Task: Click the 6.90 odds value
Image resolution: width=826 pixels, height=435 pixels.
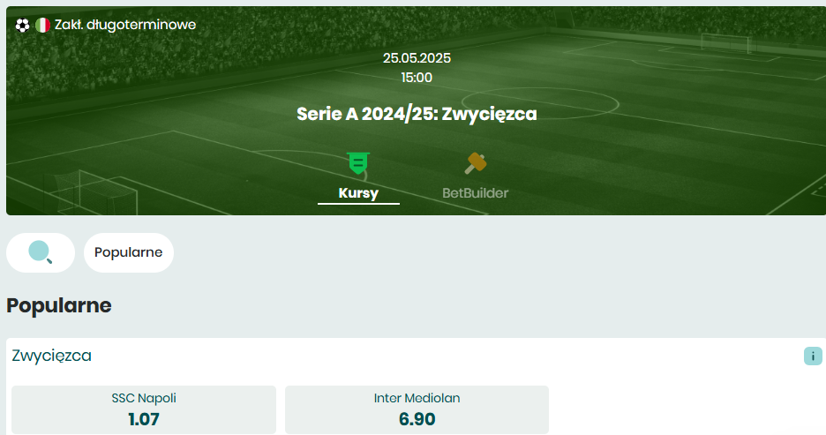Action: tap(417, 419)
